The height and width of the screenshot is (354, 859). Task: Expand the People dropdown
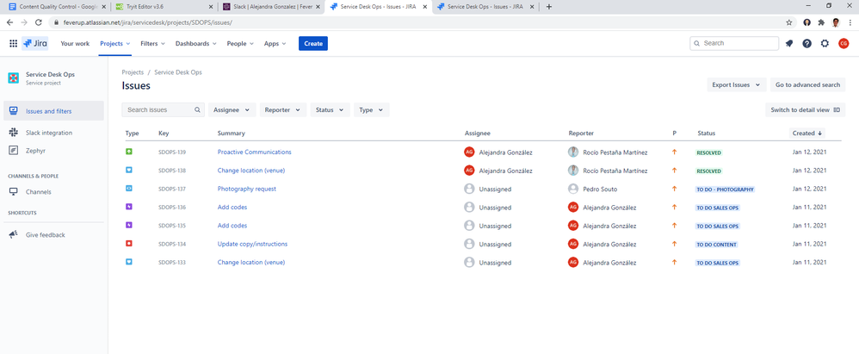[x=241, y=43]
